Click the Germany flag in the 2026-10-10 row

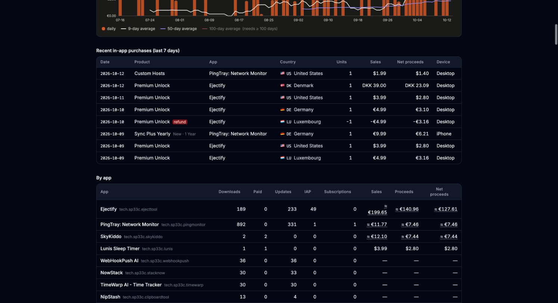pyautogui.click(x=282, y=110)
